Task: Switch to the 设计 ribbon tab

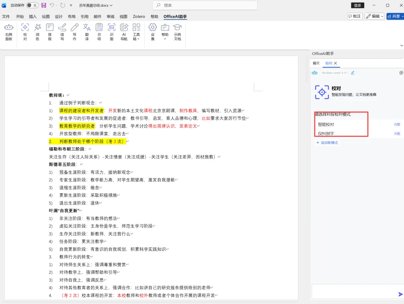Action: [x=58, y=16]
